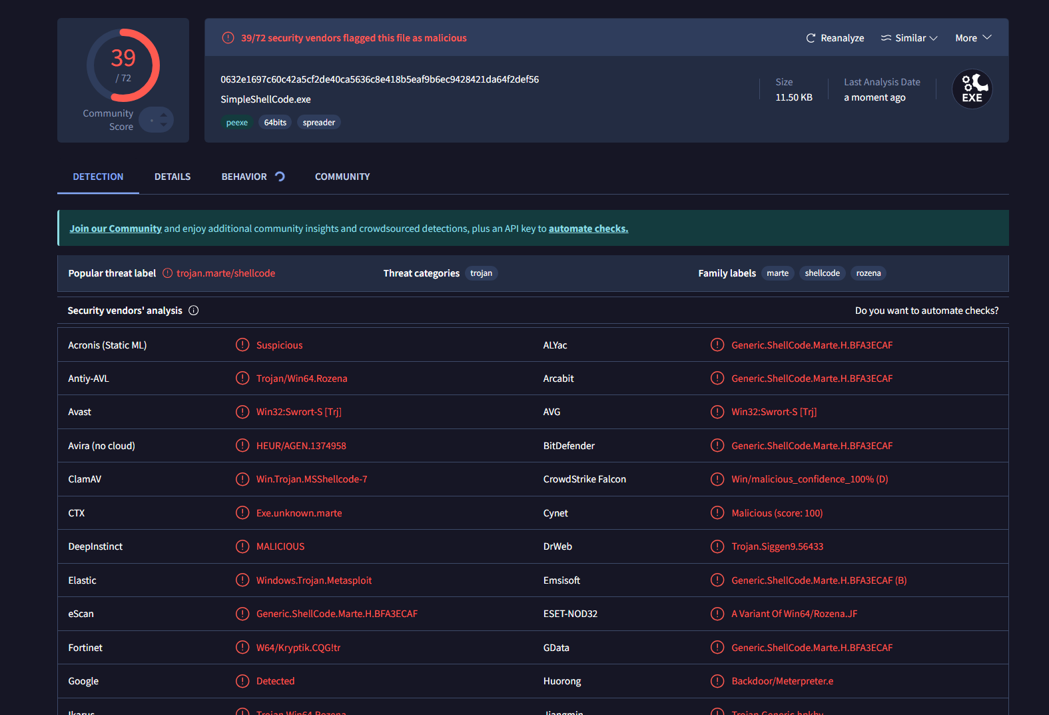The height and width of the screenshot is (715, 1049).
Task: Click the Avira detection alert icon
Action: (x=242, y=445)
